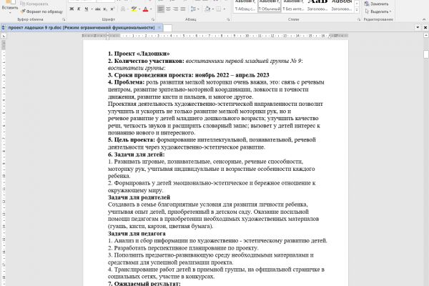The width and height of the screenshot is (429, 286).
Task: Click the paragraph shading bucket icon
Action: (207, 9)
